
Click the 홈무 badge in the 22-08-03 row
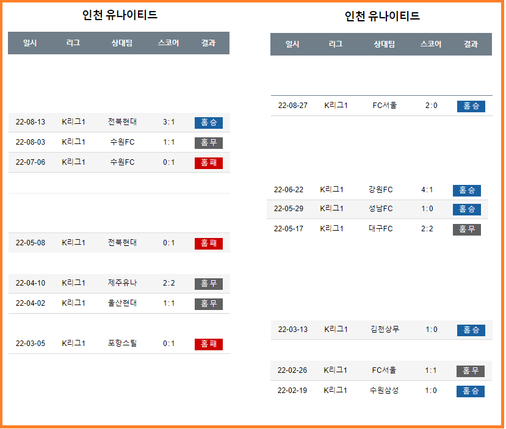pos(208,143)
